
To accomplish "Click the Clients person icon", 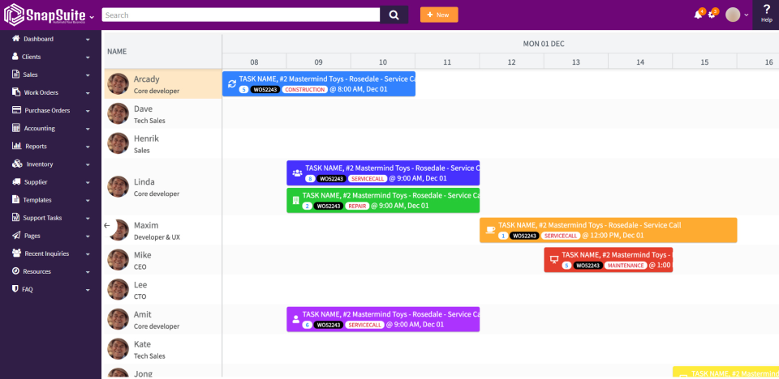I will pos(15,57).
